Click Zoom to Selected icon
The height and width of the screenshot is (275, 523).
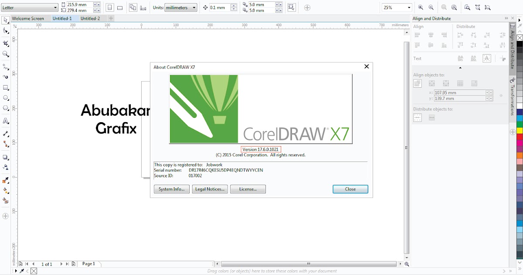[x=444, y=7]
